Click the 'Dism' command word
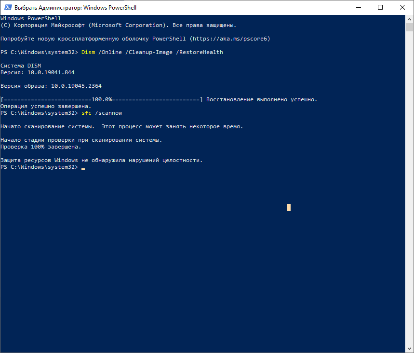The width and height of the screenshot is (414, 353). [88, 52]
